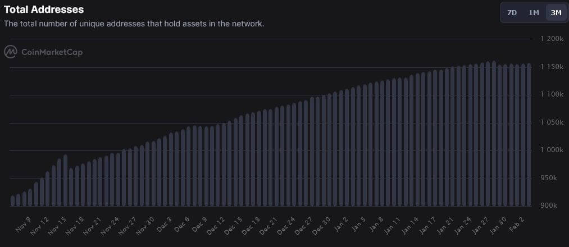Click the Dec 15 x-axis label
Image resolution: width=569 pixels, height=247 pixels.
click(233, 226)
